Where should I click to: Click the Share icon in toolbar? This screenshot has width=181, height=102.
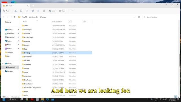pos(38,11)
